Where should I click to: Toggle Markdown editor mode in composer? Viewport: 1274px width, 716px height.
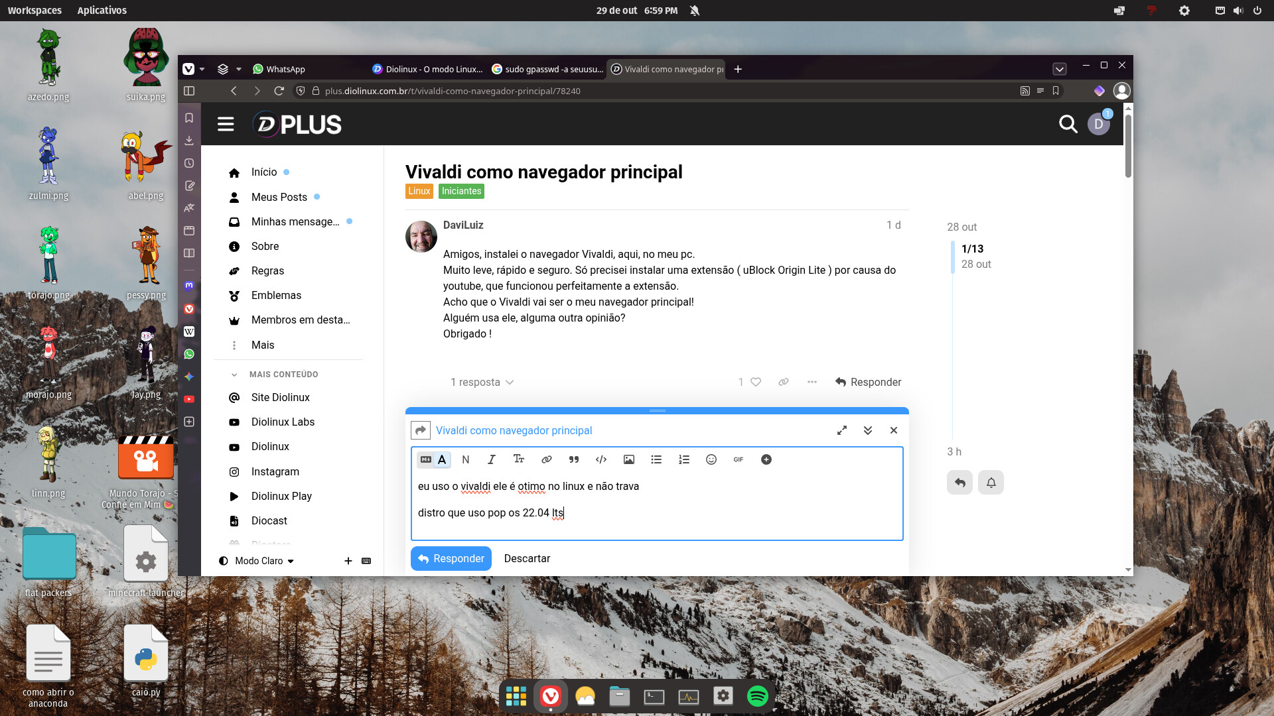(426, 459)
